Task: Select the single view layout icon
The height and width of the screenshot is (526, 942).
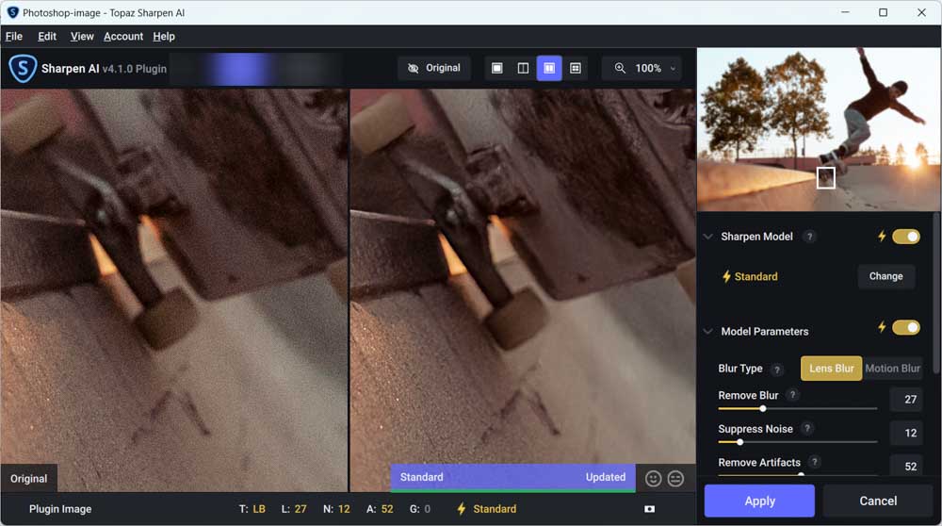Action: click(496, 68)
